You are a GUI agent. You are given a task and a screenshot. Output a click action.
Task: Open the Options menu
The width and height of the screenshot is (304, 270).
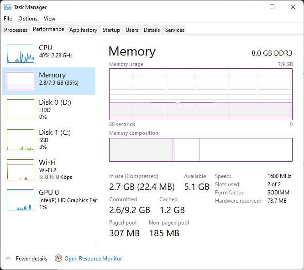tap(28, 19)
